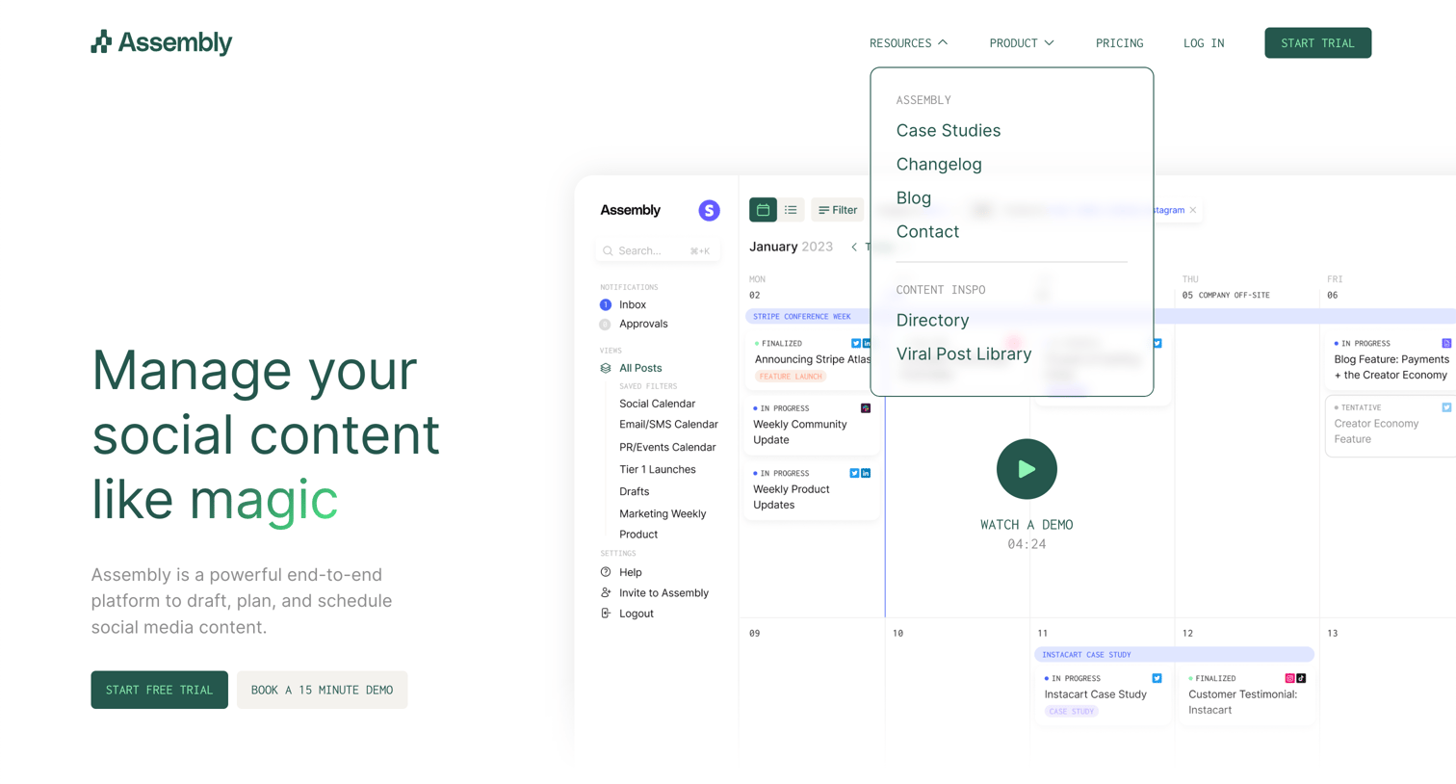1456x784 pixels.
Task: Click Instagram icon on Customer Testimonial card
Action: click(1290, 679)
